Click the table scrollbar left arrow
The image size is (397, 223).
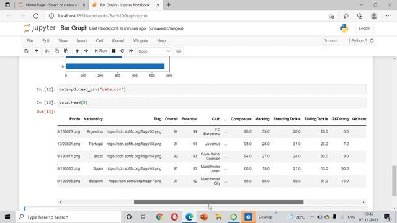60,203
